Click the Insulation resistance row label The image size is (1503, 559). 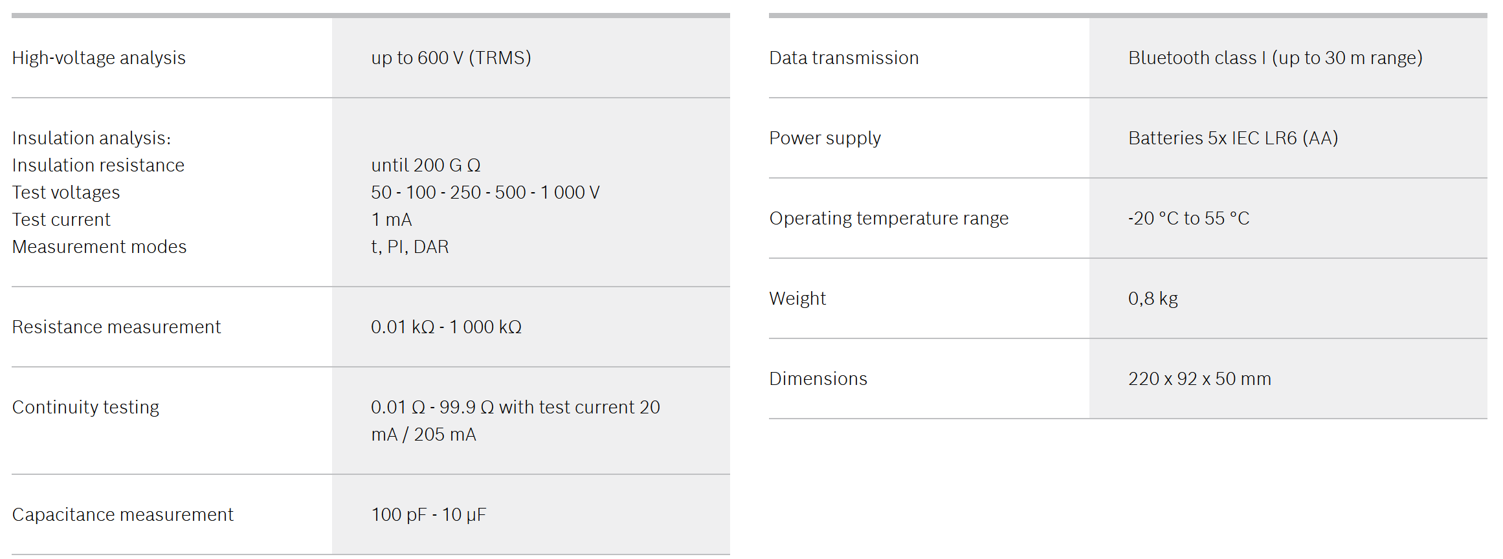pyautogui.click(x=98, y=166)
